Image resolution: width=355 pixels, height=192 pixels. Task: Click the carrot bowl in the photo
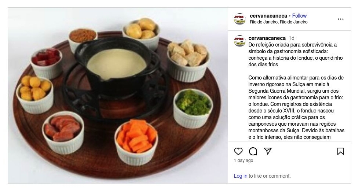(136, 142)
